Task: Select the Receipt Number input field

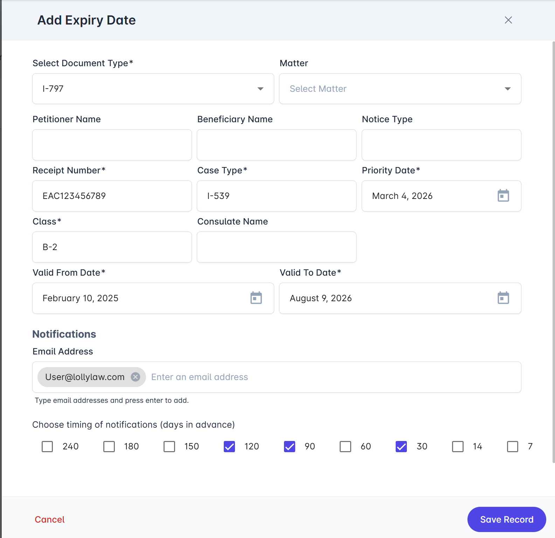Action: (112, 196)
